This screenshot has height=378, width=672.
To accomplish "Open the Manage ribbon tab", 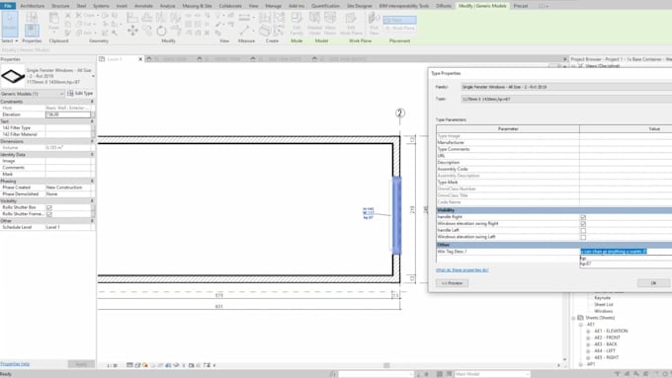I will (273, 6).
